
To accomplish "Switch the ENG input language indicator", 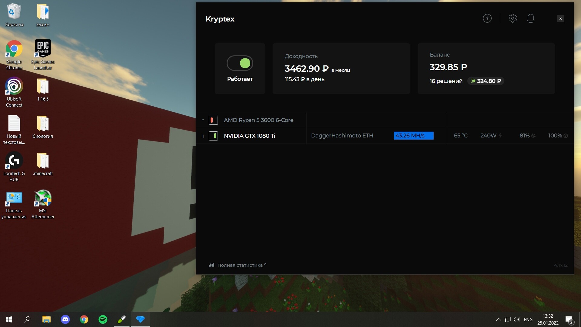I will point(528,319).
